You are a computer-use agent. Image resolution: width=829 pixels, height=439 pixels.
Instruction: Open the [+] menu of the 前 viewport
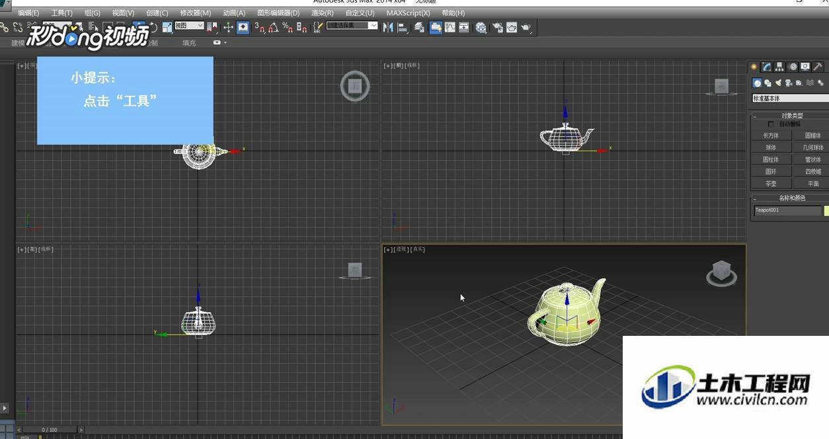point(388,65)
